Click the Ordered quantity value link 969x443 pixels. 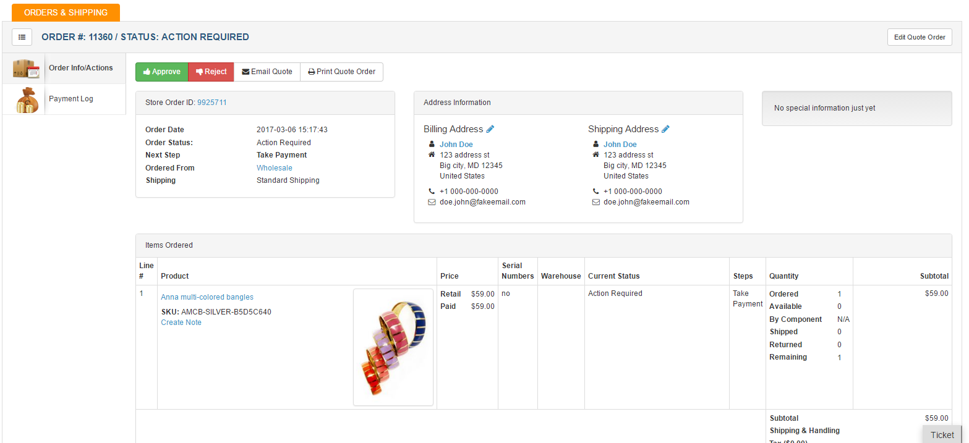839,294
